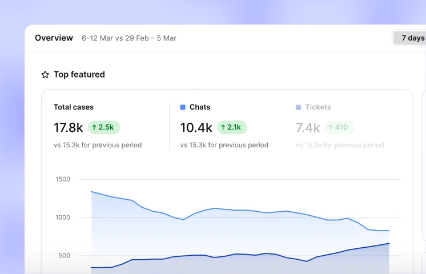Click the 10.4k chats value

196,128
